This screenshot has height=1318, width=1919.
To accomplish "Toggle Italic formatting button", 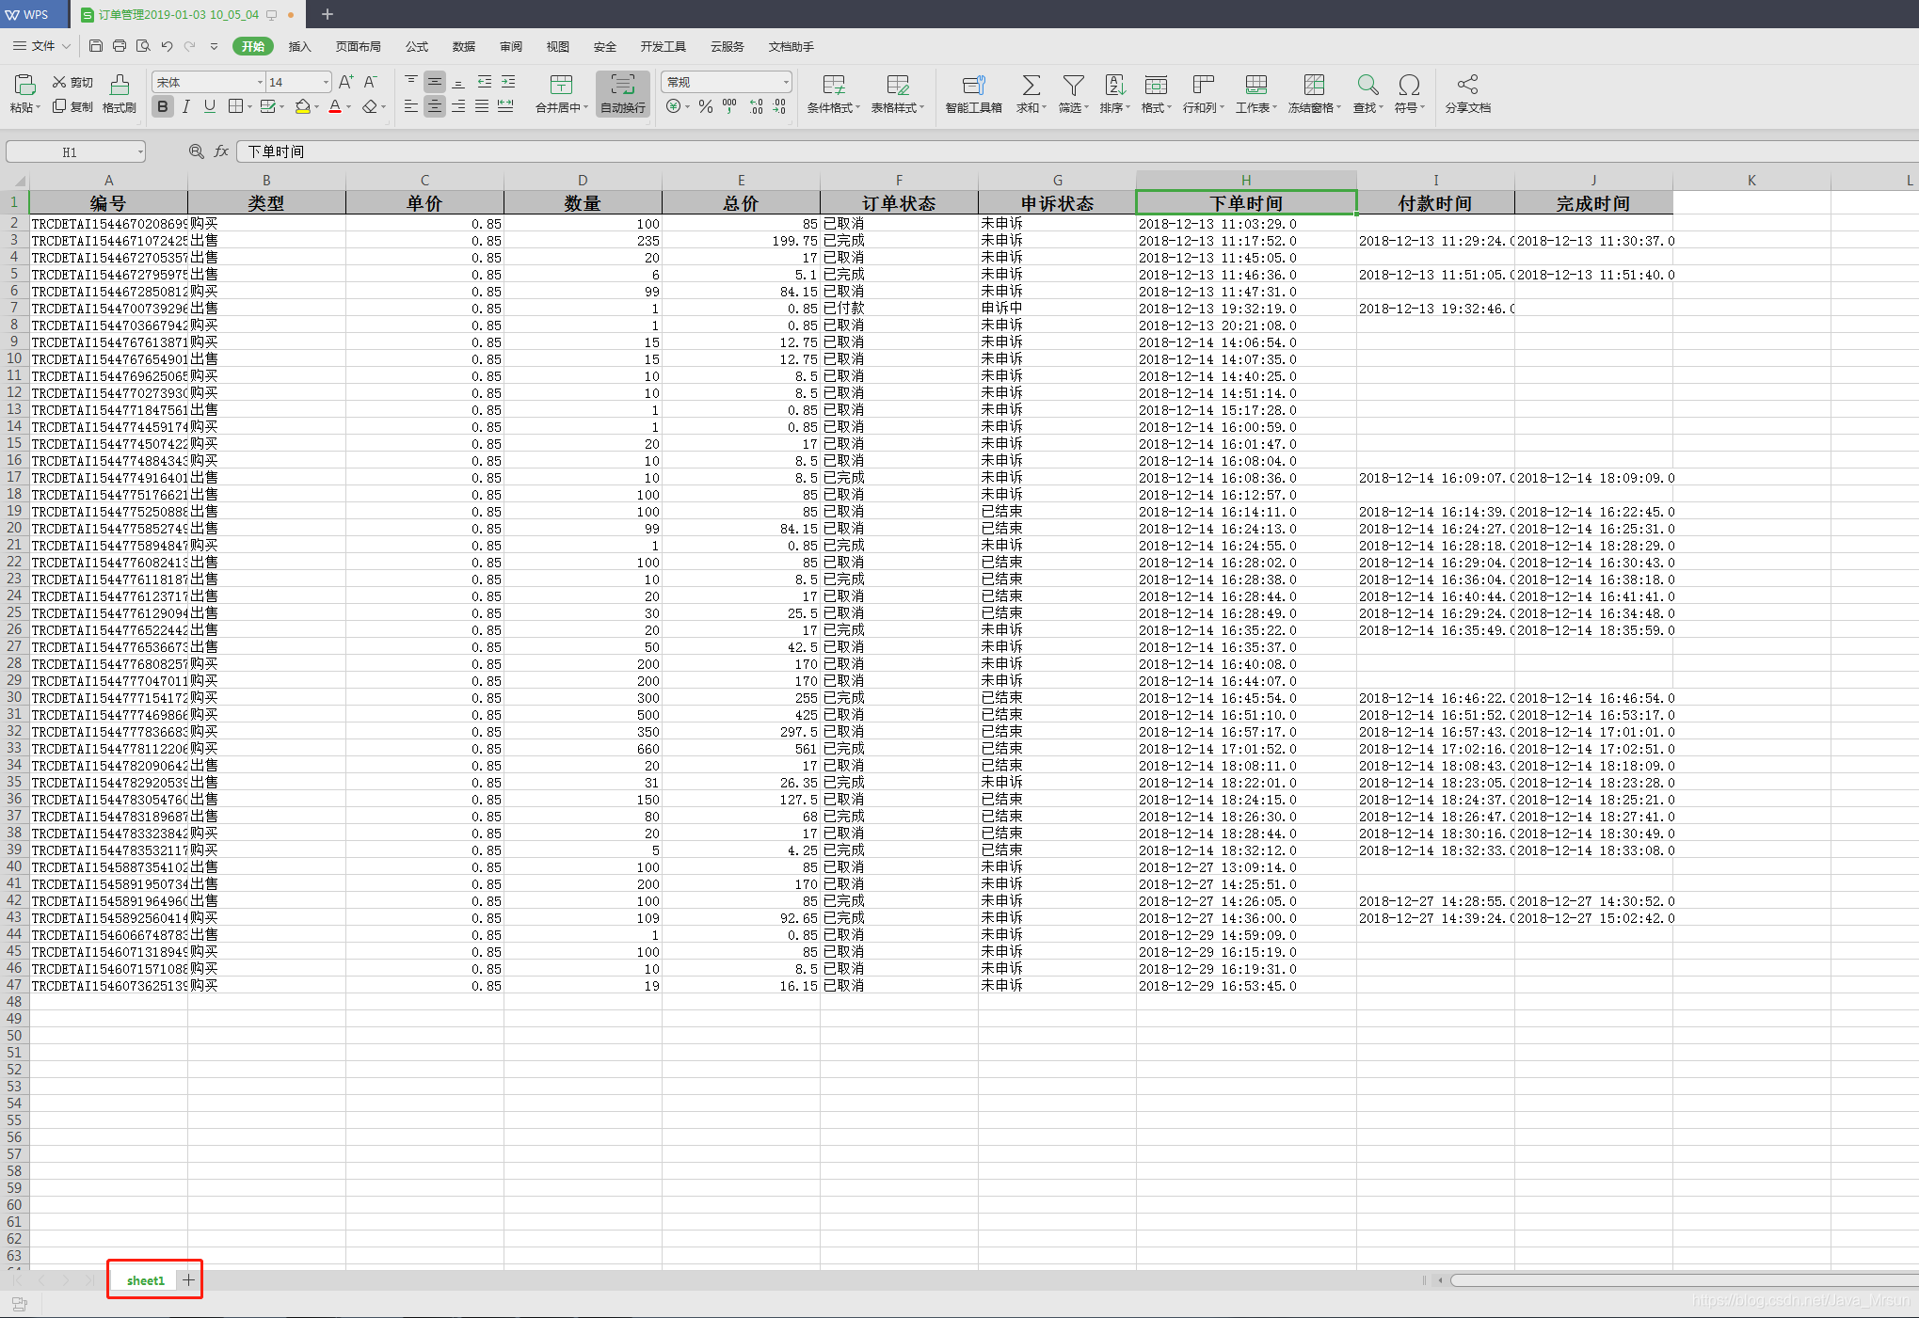I will 186,107.
